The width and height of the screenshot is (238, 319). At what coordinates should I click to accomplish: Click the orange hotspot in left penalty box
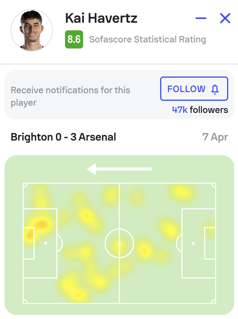(x=42, y=224)
